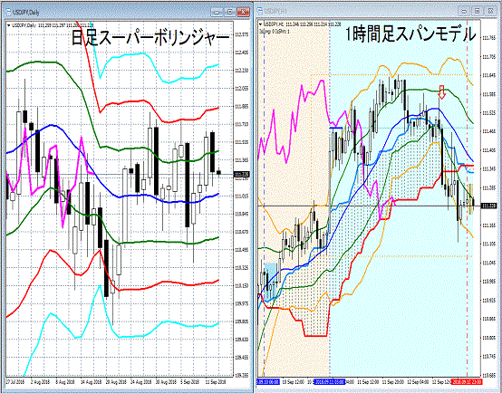The width and height of the screenshot is (502, 393).
Task: Minimize the USDJPY,Daily chart window
Action: (217, 12)
